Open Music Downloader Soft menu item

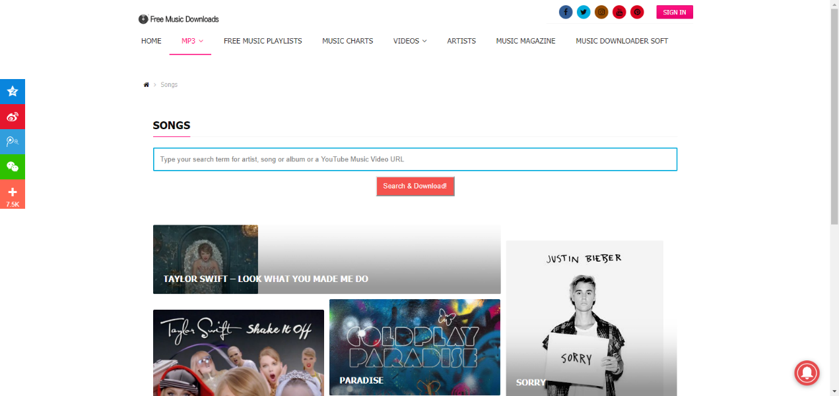(622, 41)
